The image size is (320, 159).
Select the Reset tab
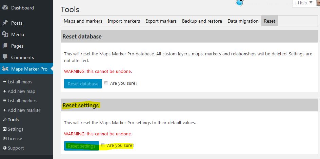(269, 21)
